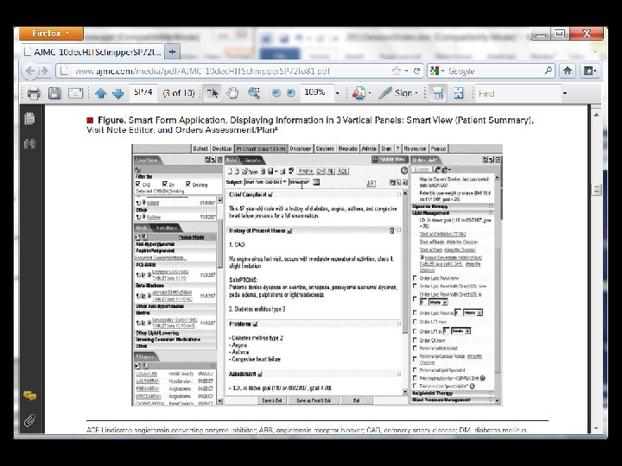This screenshot has width=622, height=466.
Task: Go to next page with the down arrow
Action: 117,93
